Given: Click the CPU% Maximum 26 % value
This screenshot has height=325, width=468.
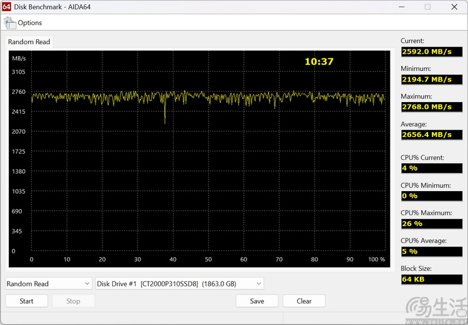Looking at the screenshot, I should tap(432, 224).
